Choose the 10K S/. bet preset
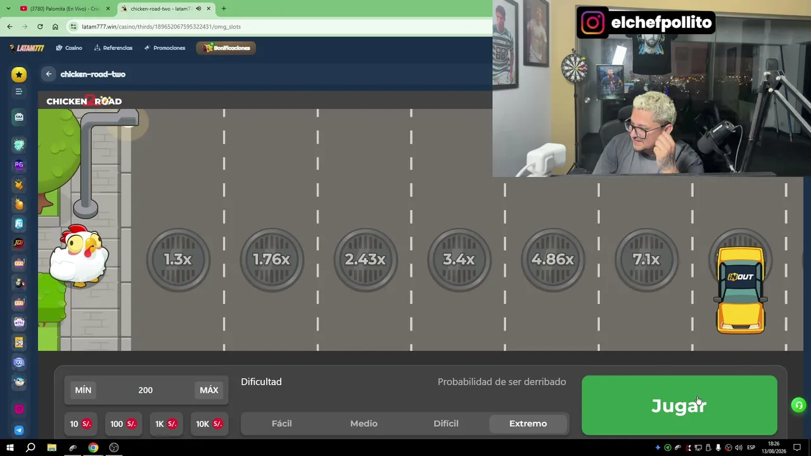811x456 pixels. pos(209,424)
